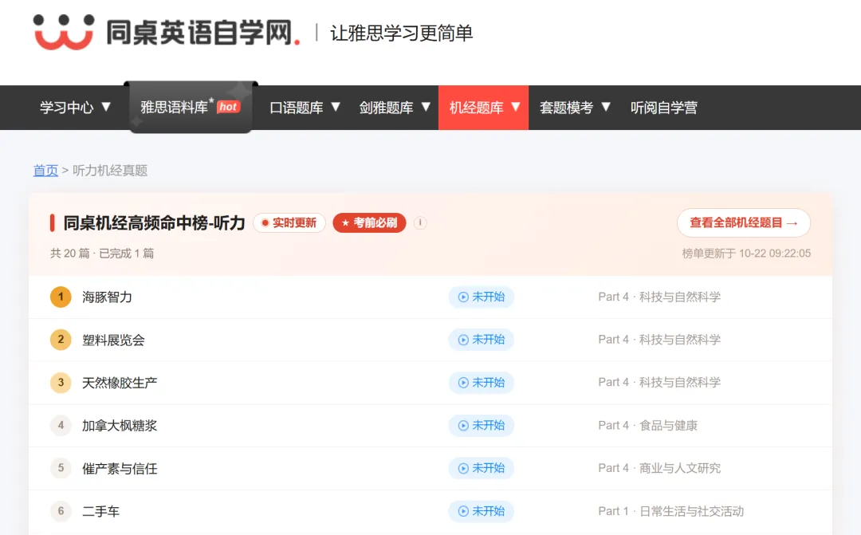The width and height of the screenshot is (861, 535).
Task: Click the play icon in 塑料展览会 row
Action: pos(463,340)
